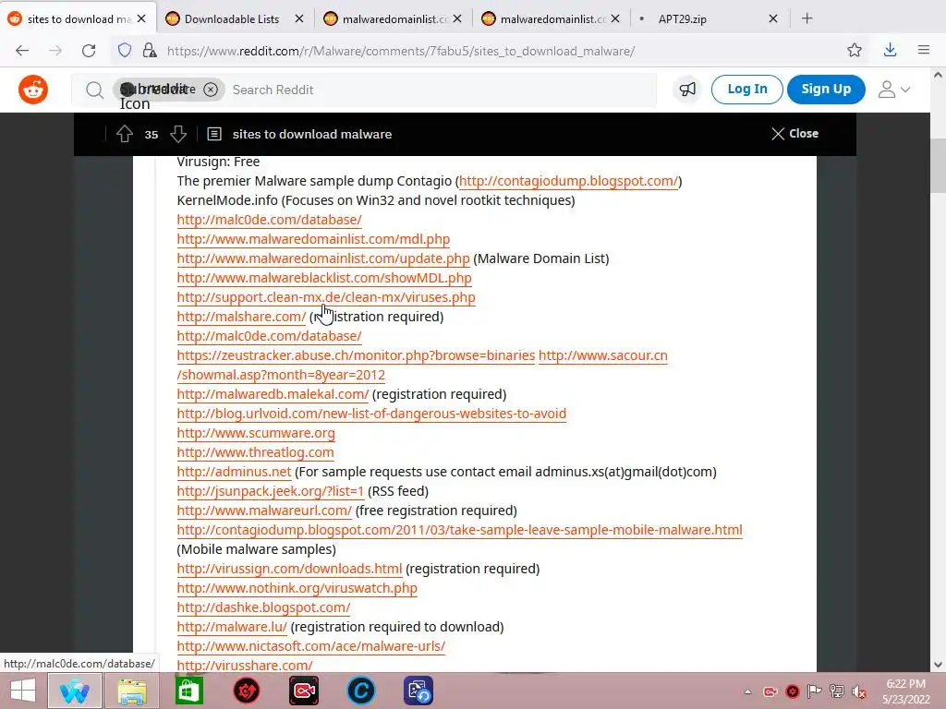Remove the subreddit search filter chip
The height and width of the screenshot is (709, 946).
point(211,90)
